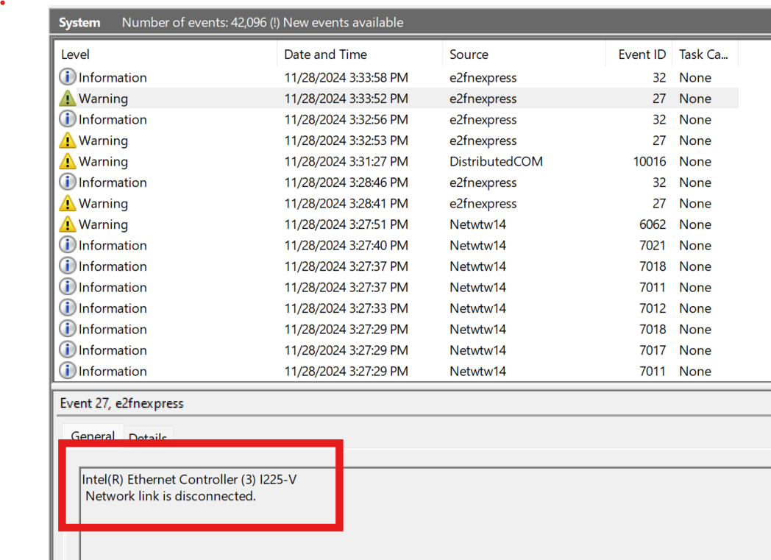Click the Information icon for Netwtw14 event 7017
The height and width of the screenshot is (560, 771).
click(x=67, y=350)
